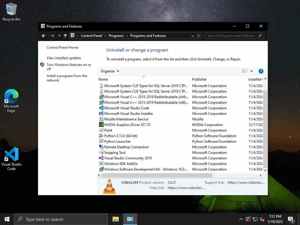Click the horizontal scrollbar right arrow
Image resolution: width=300 pixels, height=225 pixels.
[x=260, y=175]
